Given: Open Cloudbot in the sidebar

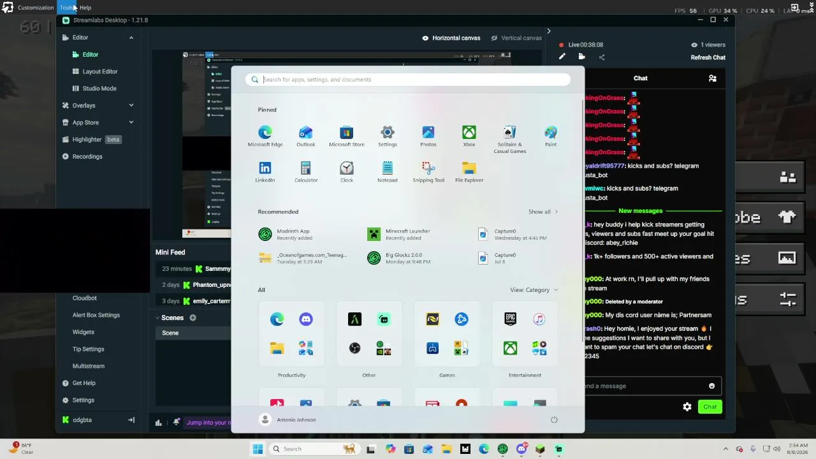Looking at the screenshot, I should [85, 298].
